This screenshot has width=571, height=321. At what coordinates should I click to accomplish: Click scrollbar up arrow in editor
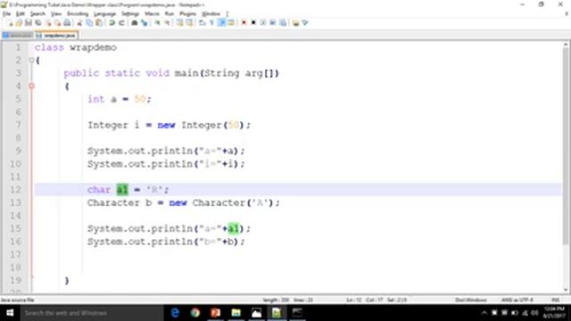point(566,45)
